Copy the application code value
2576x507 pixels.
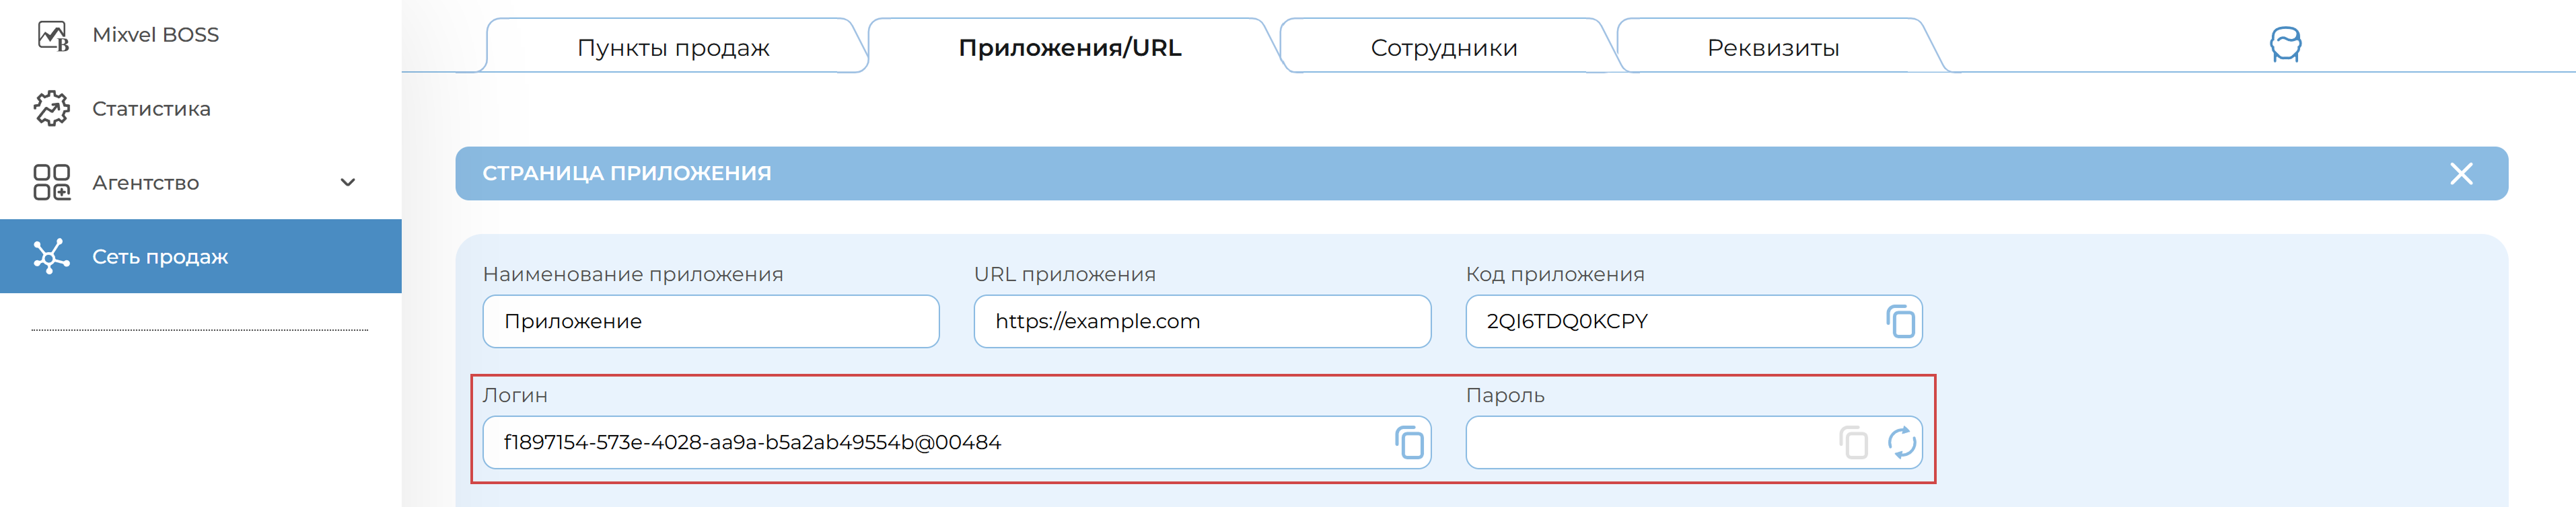click(x=1900, y=322)
